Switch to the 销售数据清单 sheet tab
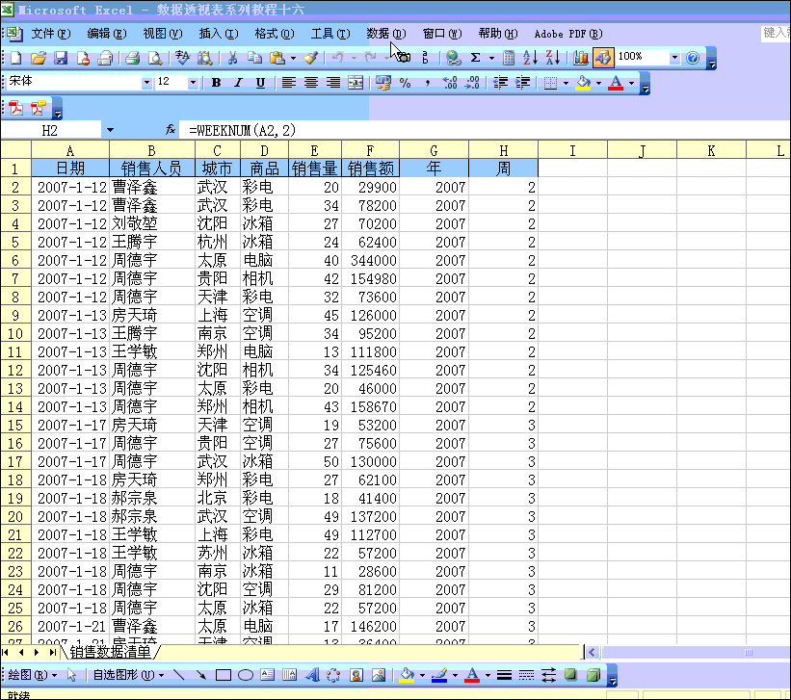The width and height of the screenshot is (791, 700). click(x=109, y=651)
